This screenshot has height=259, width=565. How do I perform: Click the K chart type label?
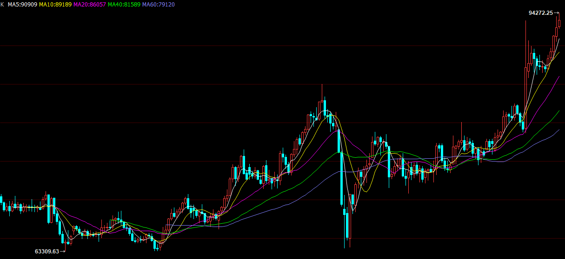pyautogui.click(x=2, y=4)
